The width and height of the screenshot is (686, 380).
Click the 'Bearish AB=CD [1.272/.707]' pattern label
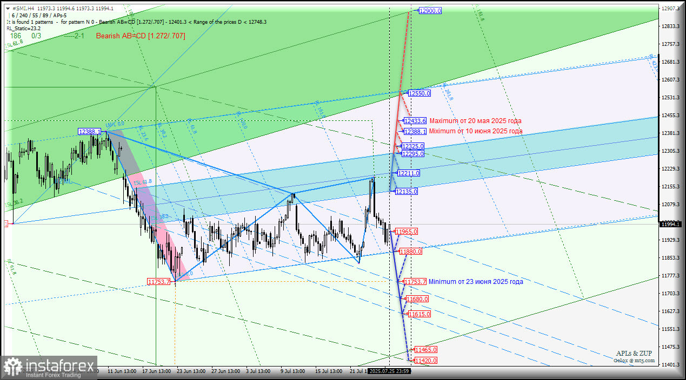(141, 36)
